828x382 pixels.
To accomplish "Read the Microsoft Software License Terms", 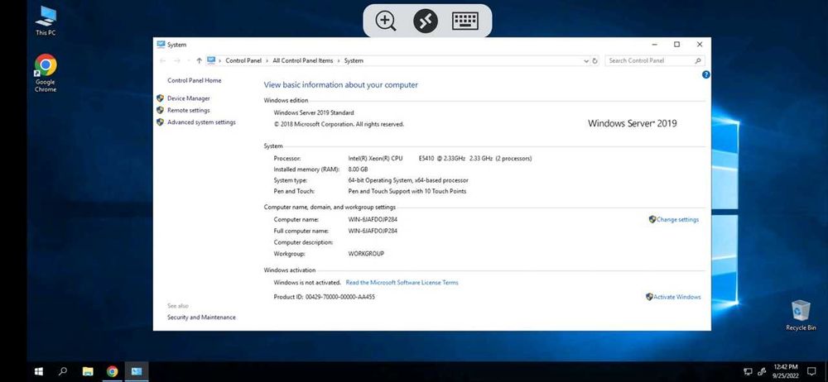I will point(402,282).
